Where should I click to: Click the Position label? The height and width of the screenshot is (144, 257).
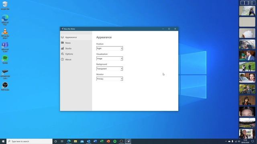tap(100, 44)
